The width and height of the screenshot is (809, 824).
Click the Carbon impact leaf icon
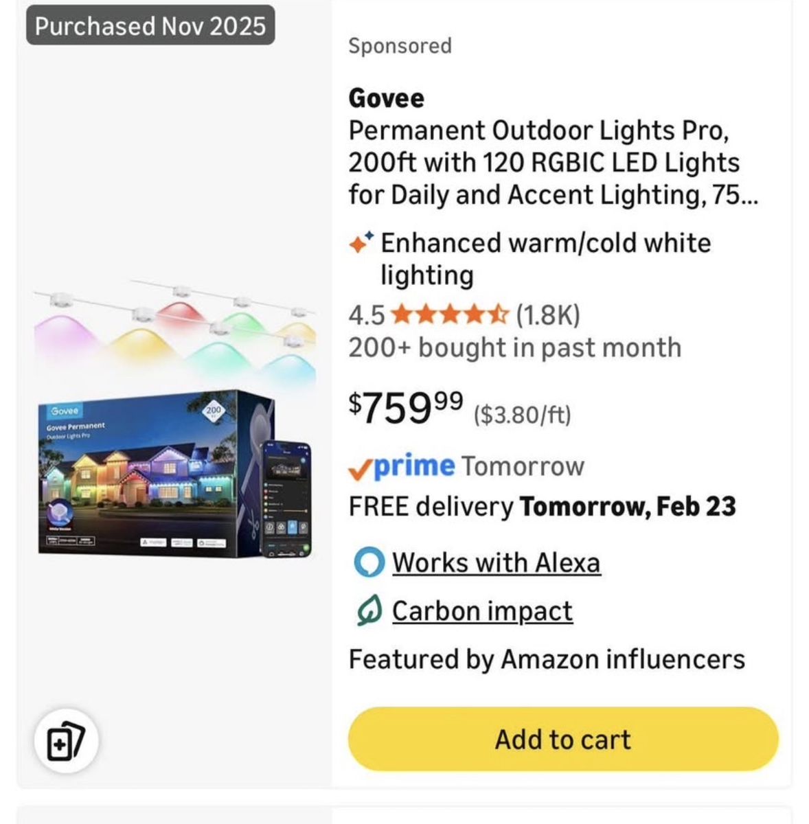coord(369,611)
